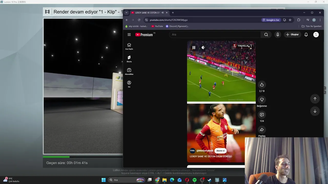
Task: Mute the short's volume
Action: [203, 48]
